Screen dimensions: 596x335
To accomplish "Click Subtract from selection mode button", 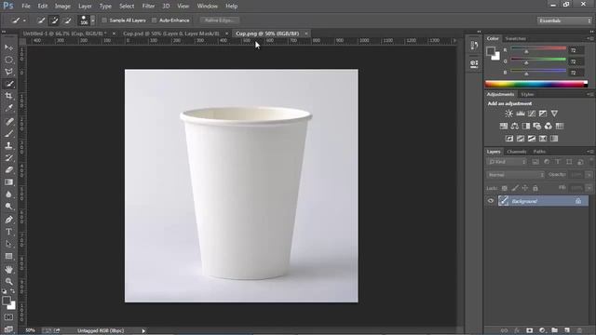I will click(x=68, y=20).
